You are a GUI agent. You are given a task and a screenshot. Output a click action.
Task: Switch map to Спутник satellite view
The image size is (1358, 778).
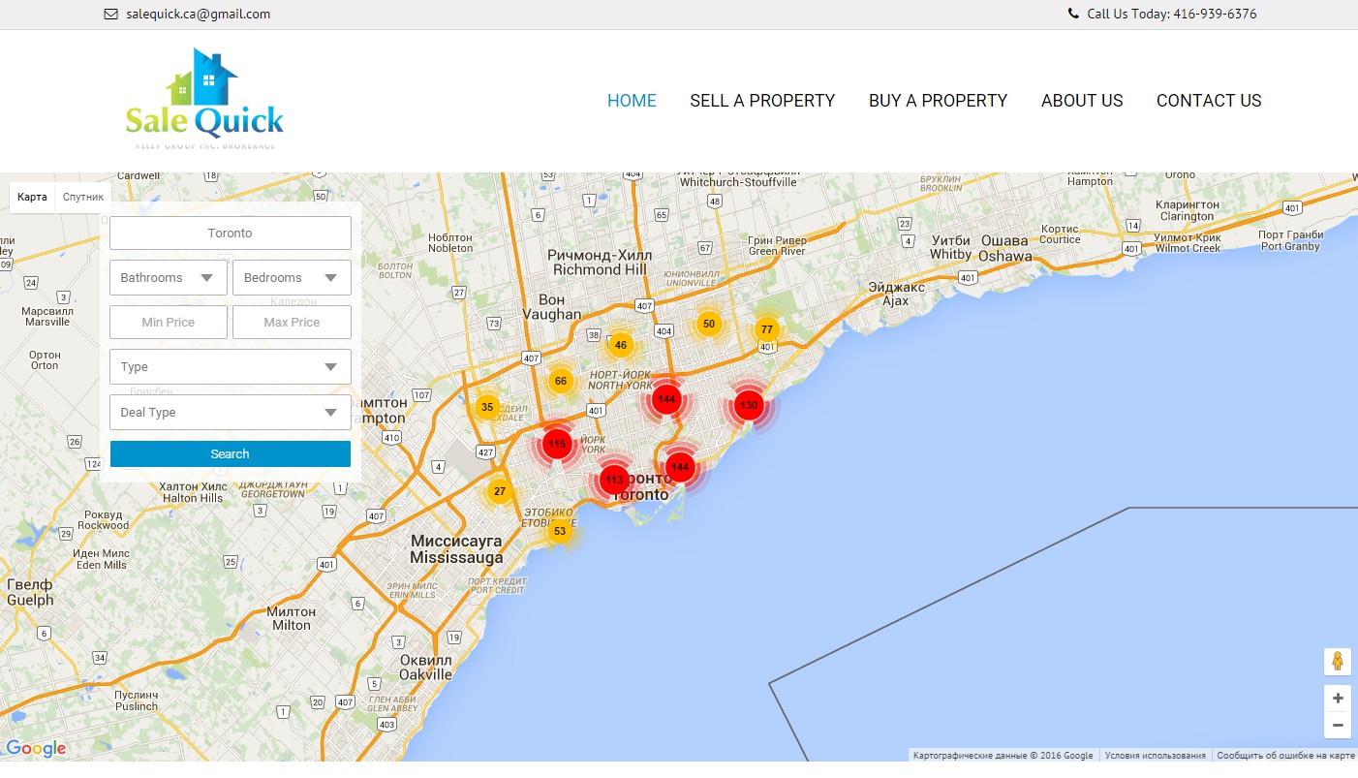click(83, 197)
